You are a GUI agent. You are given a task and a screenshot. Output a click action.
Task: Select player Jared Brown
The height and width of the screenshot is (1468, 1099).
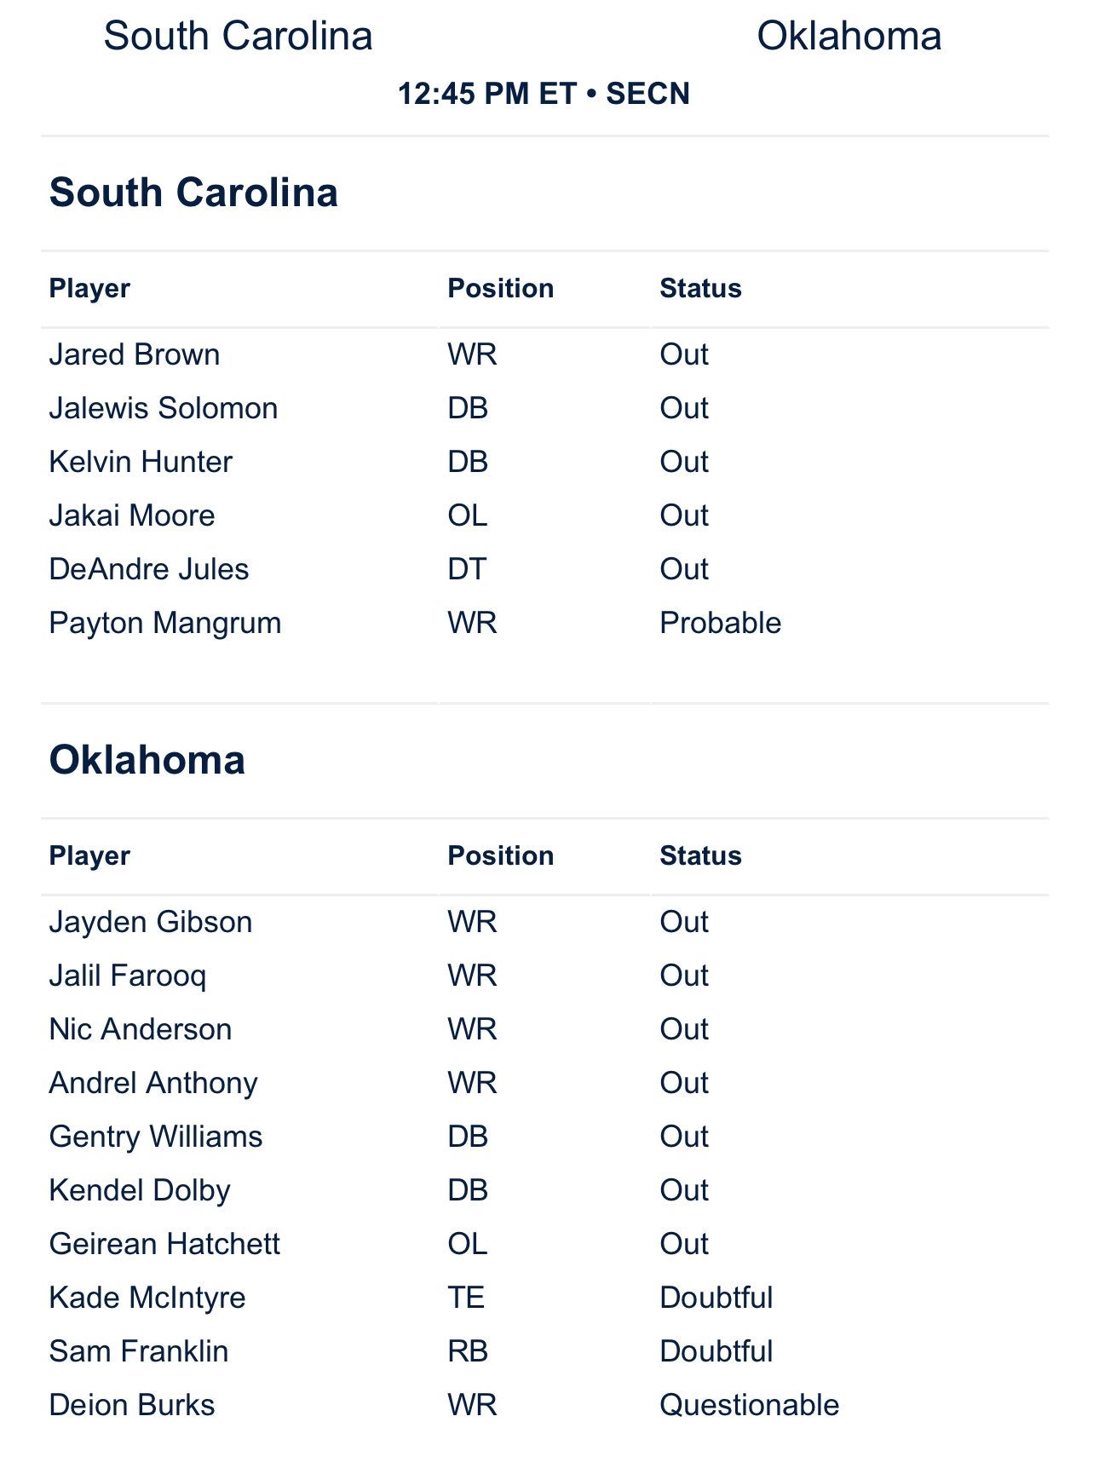pos(135,354)
